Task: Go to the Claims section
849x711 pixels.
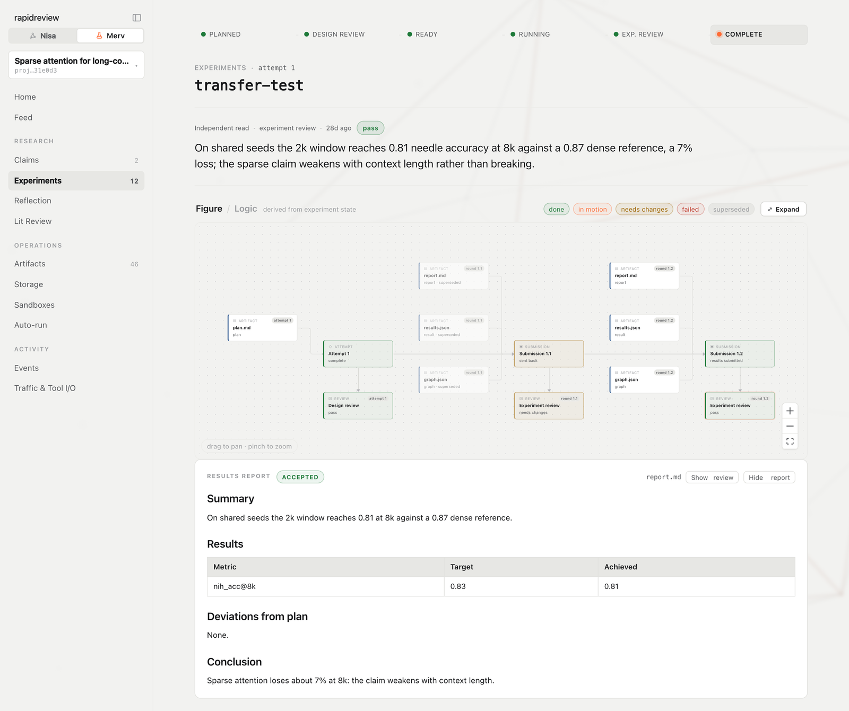Action: click(76, 160)
